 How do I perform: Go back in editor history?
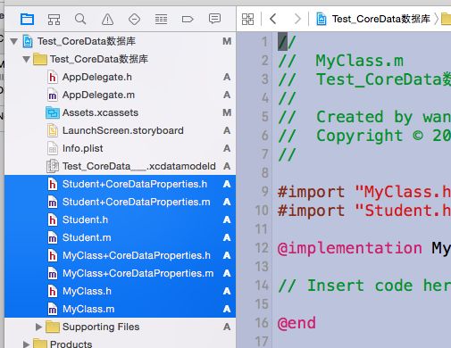[x=273, y=19]
